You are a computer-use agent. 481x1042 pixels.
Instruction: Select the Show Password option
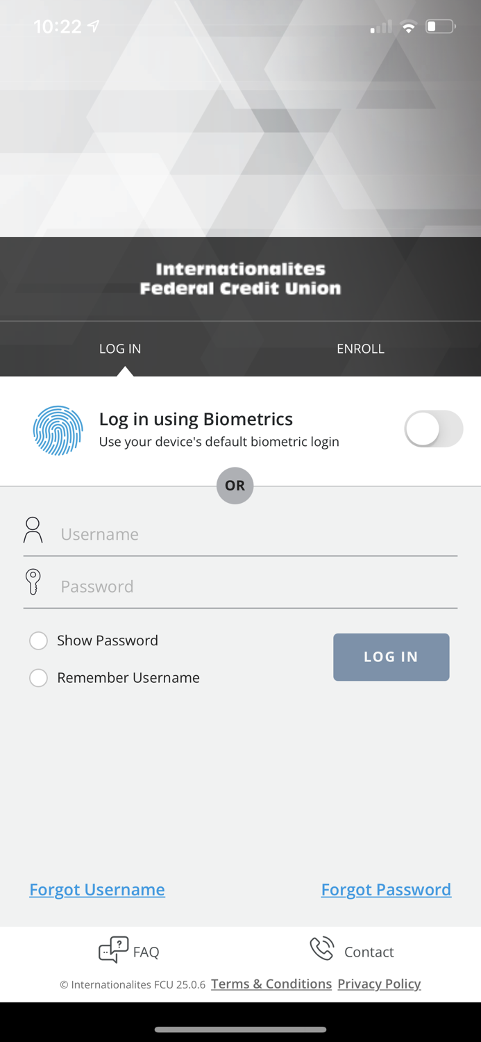tap(39, 640)
